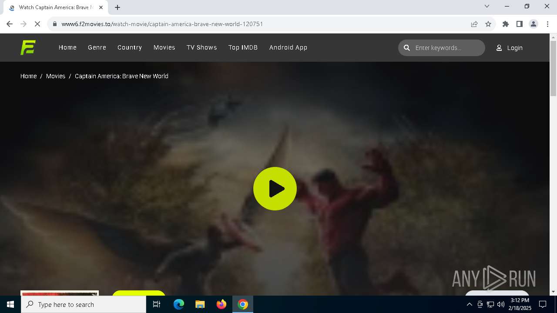
Task: Open network status tray icon
Action: tap(490, 304)
